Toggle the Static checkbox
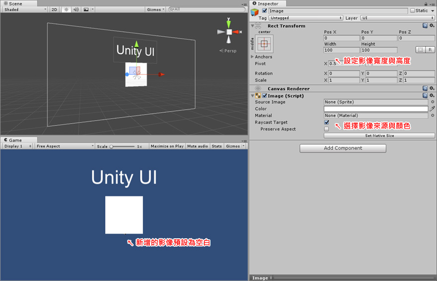This screenshot has height=281, width=437. (413, 10)
